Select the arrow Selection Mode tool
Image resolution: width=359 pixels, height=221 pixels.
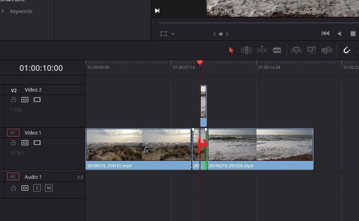pyautogui.click(x=231, y=50)
